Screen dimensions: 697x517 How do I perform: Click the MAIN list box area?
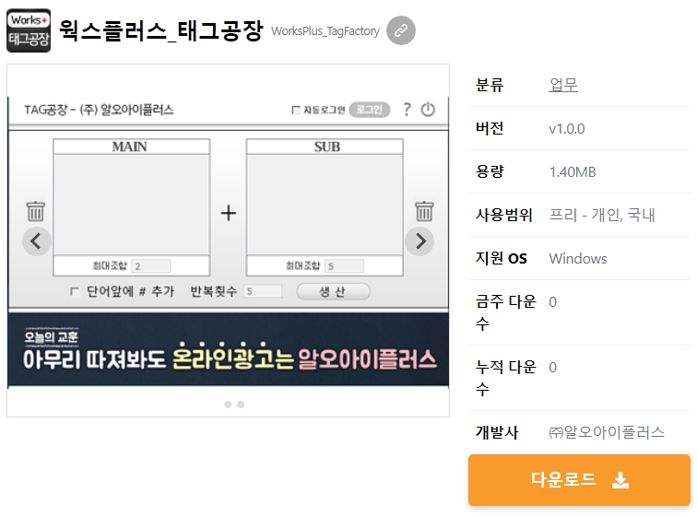[132, 205]
